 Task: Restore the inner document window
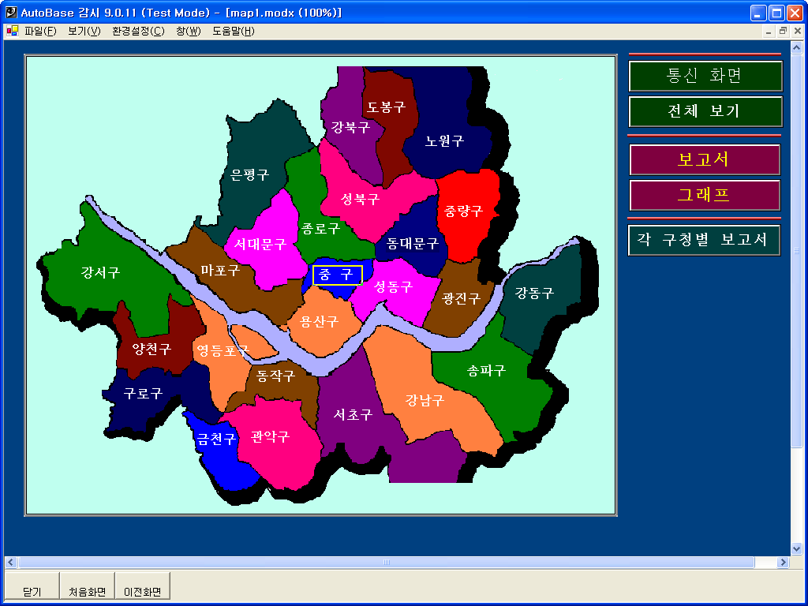[783, 31]
